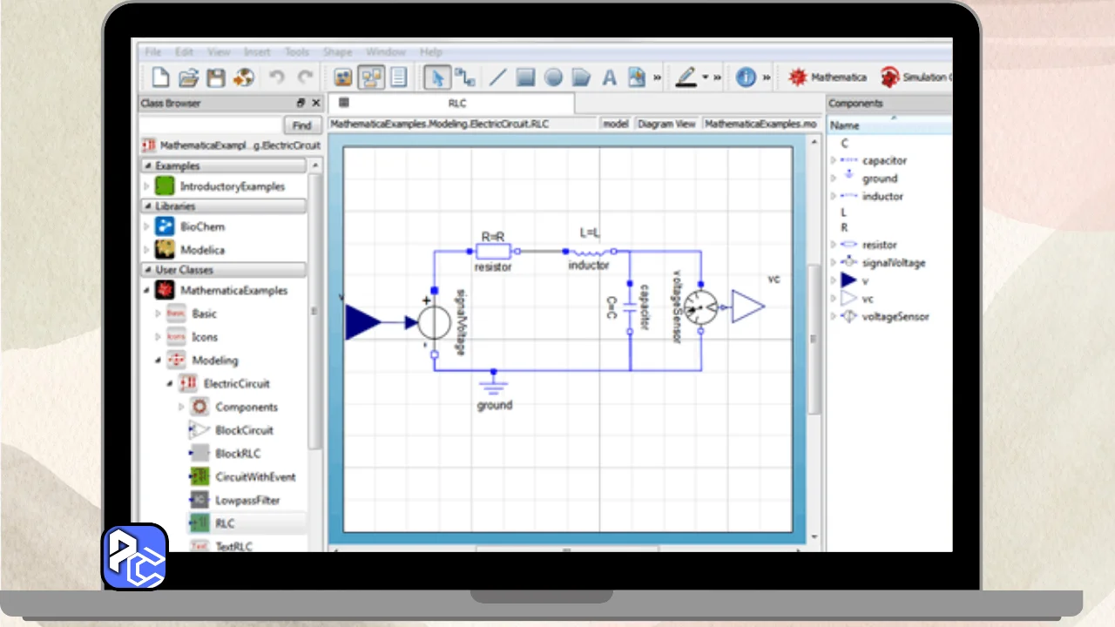Open the Edit menu
1115x627 pixels.
184,52
